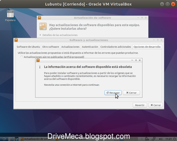Minimize the Actualización de software window
This screenshot has height=141, width=177.
click(x=138, y=18)
